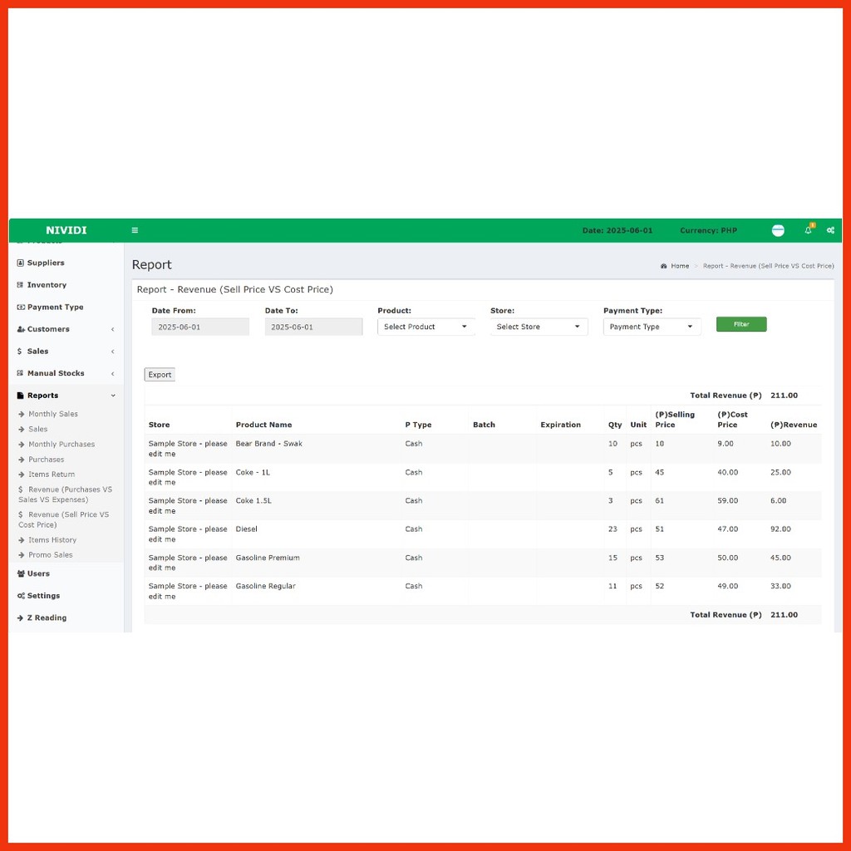Image resolution: width=851 pixels, height=851 pixels.
Task: Go to Payment Type in sidebar
Action: point(55,307)
